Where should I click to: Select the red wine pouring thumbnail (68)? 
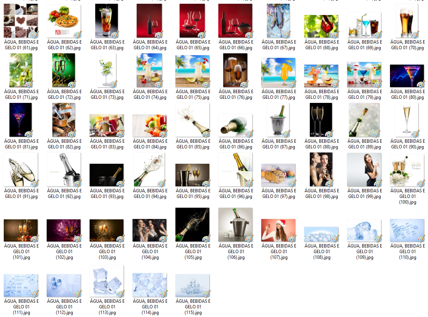point(321,26)
